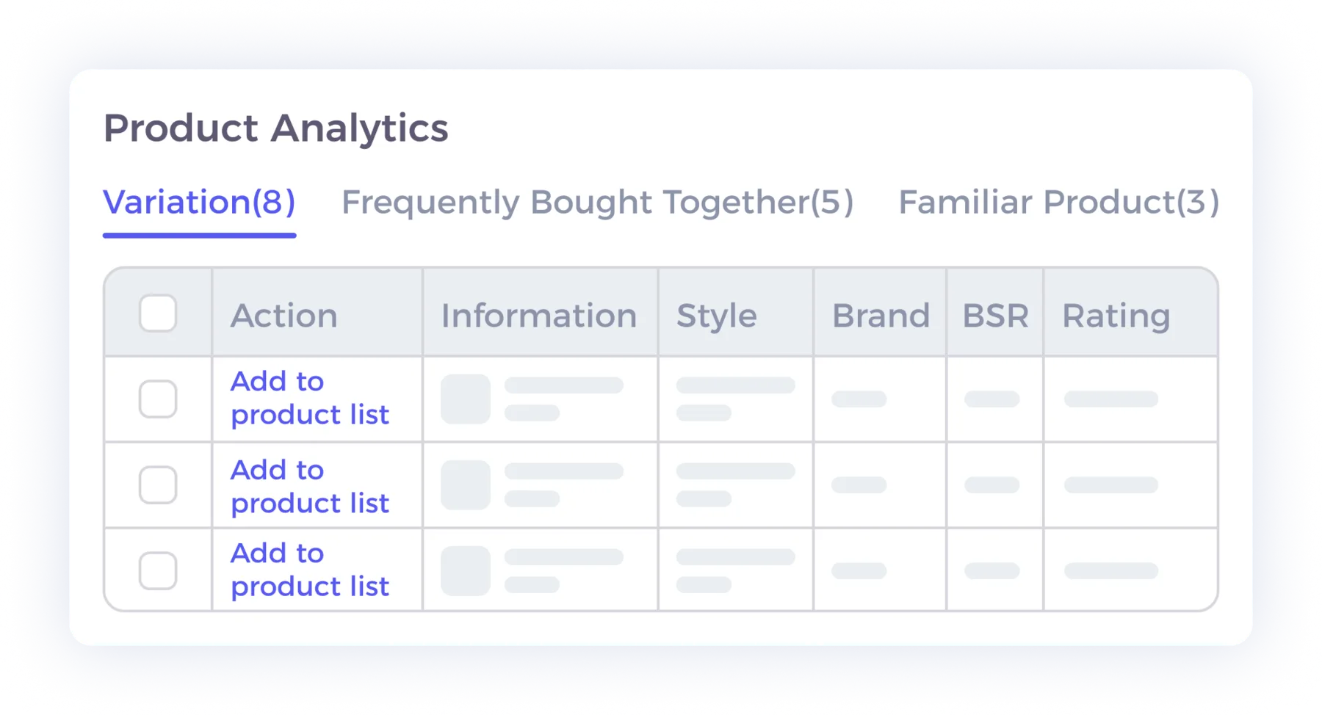The width and height of the screenshot is (1322, 715).
Task: Check the checkbox on the third product row
Action: [x=157, y=570]
